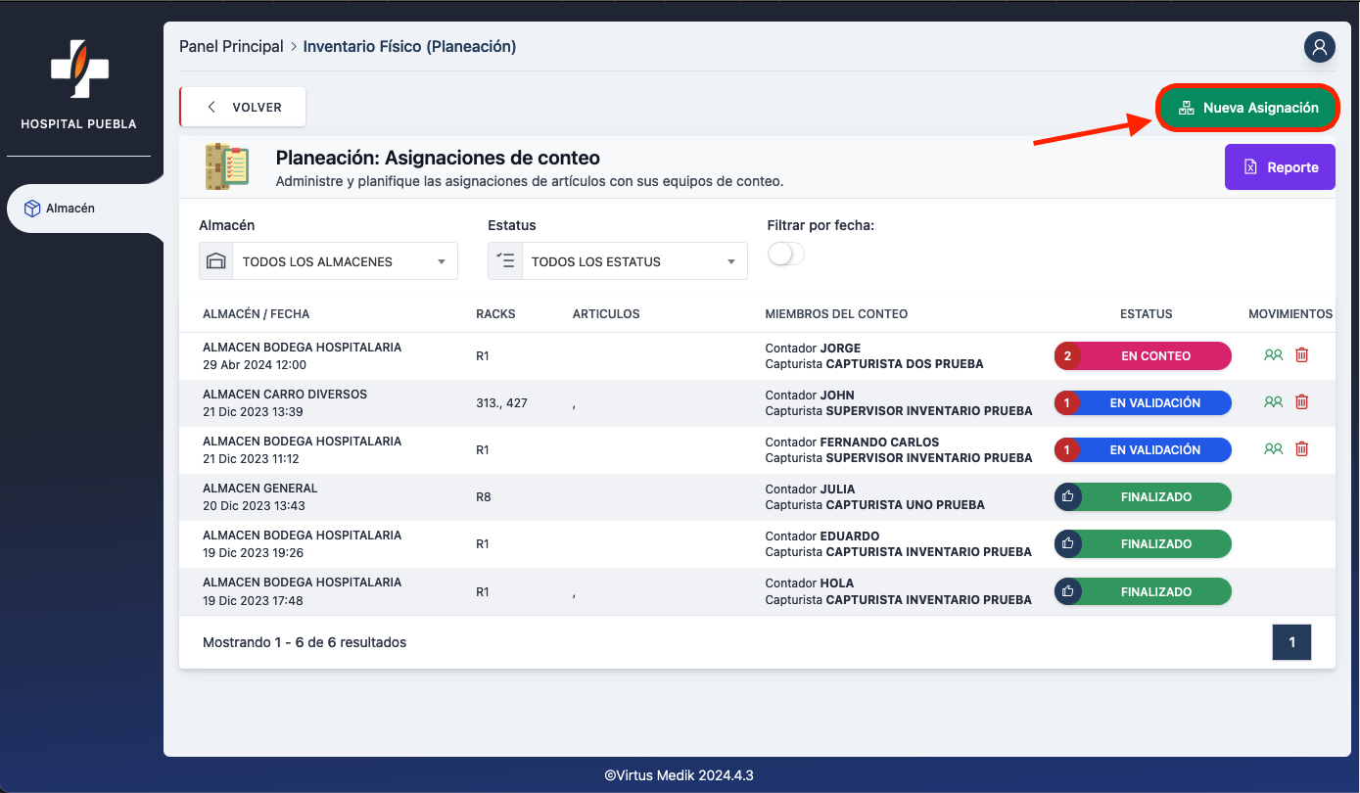Expand the Todos los Estatus dropdown
1360x793 pixels.
(617, 261)
